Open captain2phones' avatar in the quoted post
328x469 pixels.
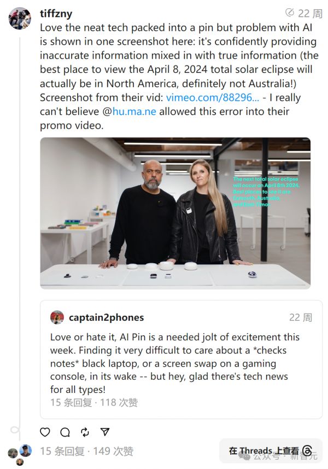coord(57,317)
